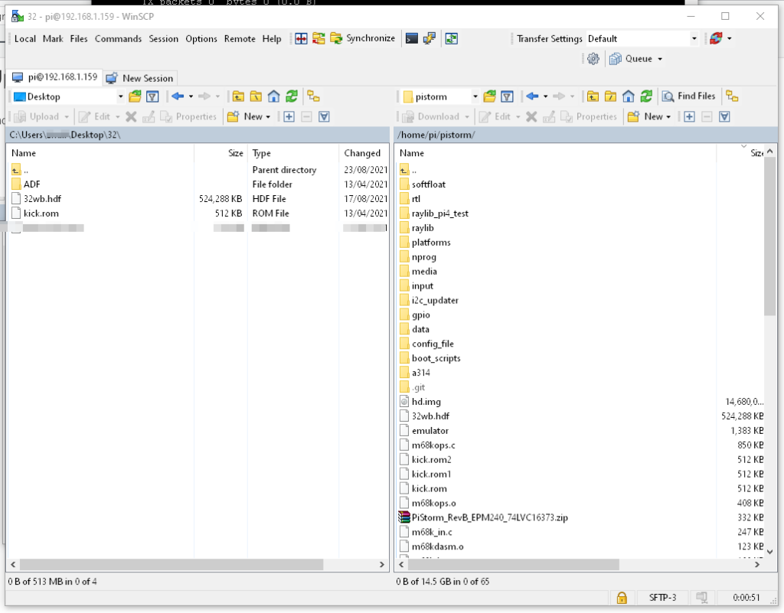Screen dimensions: 784x613
Task: Go to local home directory icon
Action: tap(273, 96)
